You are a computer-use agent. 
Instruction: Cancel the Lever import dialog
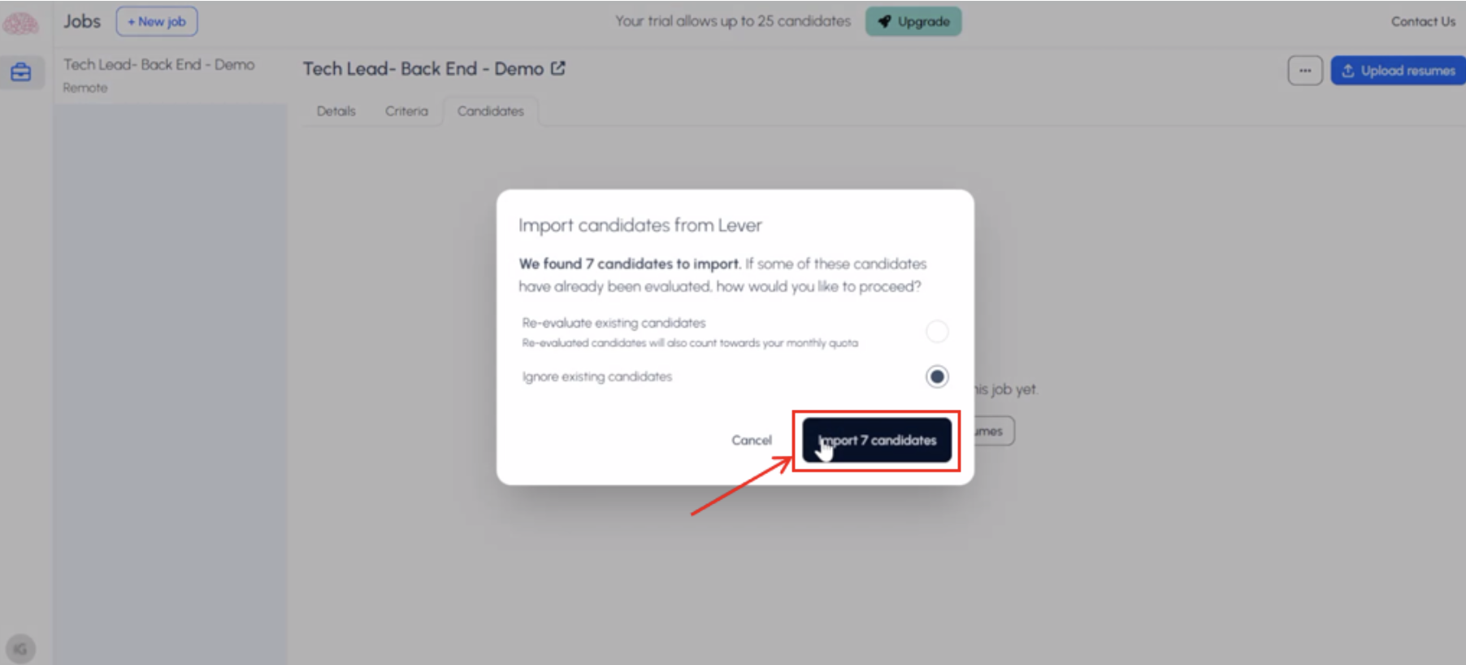click(752, 441)
